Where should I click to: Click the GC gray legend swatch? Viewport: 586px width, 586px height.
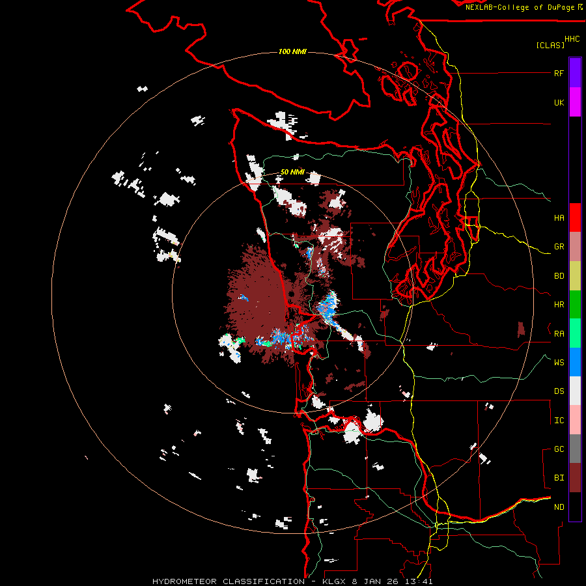pos(575,449)
